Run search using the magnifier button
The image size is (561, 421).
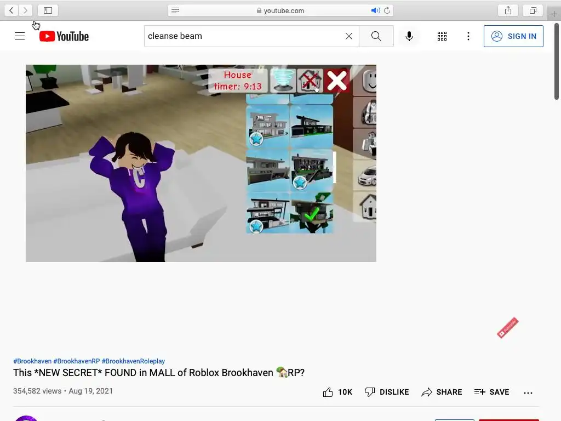pos(376,36)
